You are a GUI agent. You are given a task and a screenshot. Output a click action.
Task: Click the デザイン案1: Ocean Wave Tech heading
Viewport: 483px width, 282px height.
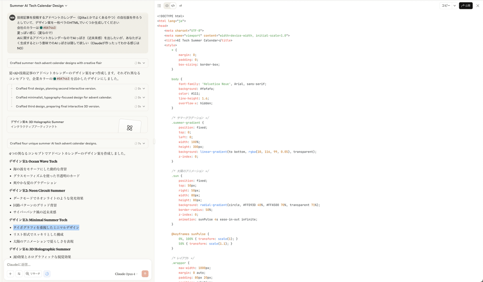(33, 161)
